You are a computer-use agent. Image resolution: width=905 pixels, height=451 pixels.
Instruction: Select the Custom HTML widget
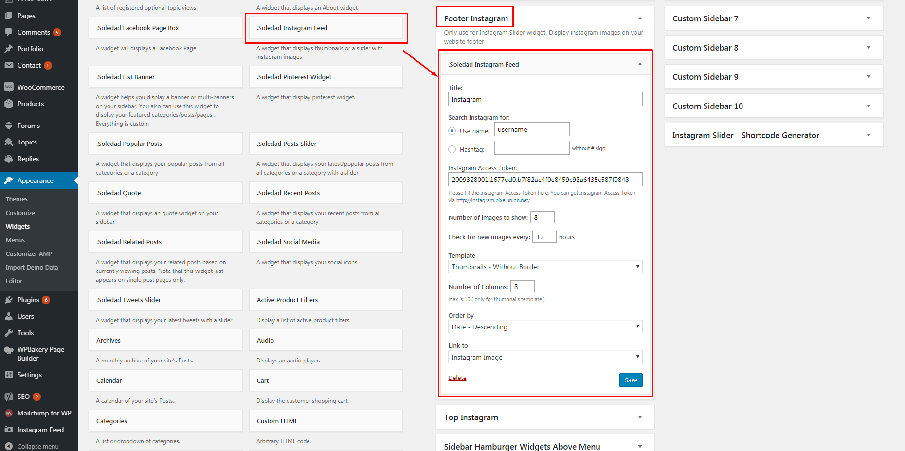326,421
